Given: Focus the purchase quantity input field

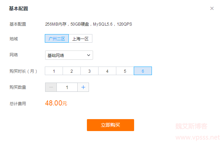Looking at the screenshot, I should pyautogui.click(x=67, y=87).
